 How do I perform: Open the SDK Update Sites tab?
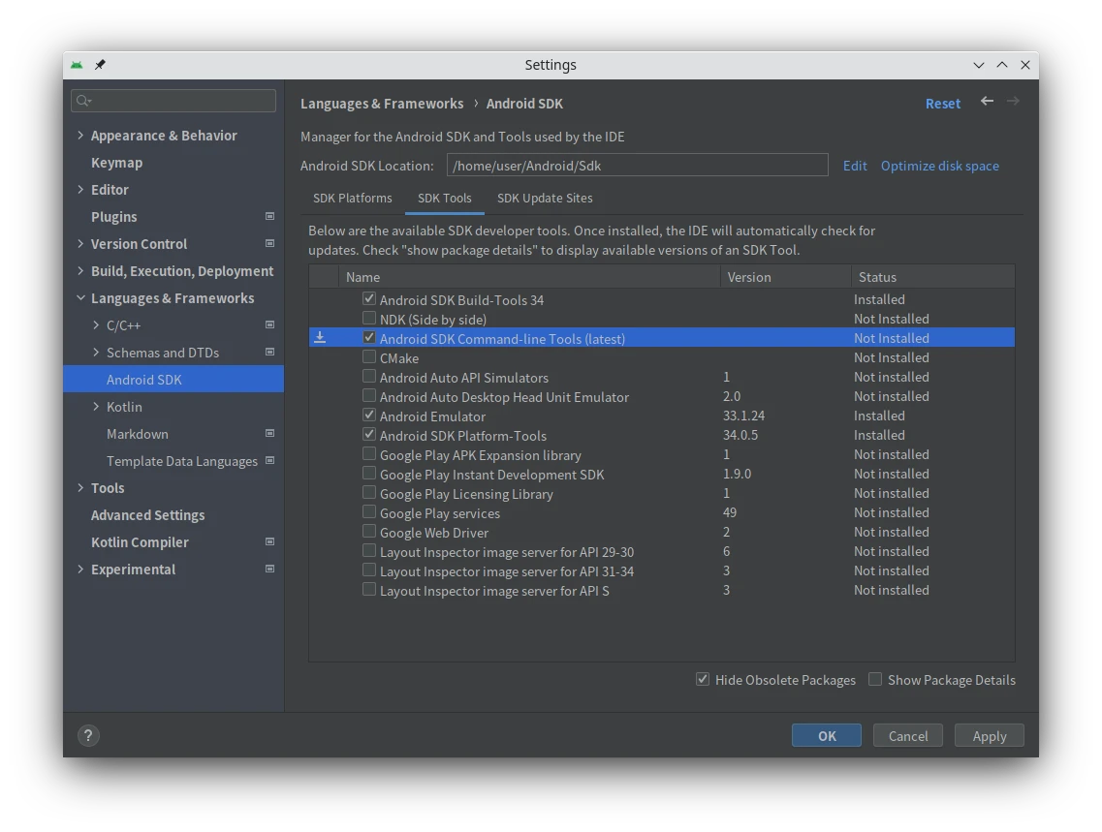[x=545, y=198]
